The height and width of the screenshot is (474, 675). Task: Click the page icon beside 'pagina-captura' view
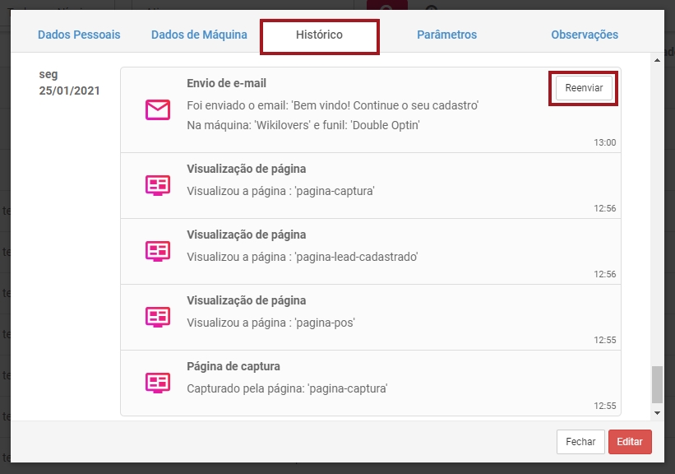point(158,186)
